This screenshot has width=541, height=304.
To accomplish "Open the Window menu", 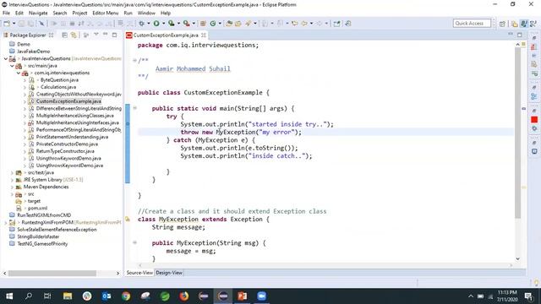I will [x=146, y=14].
